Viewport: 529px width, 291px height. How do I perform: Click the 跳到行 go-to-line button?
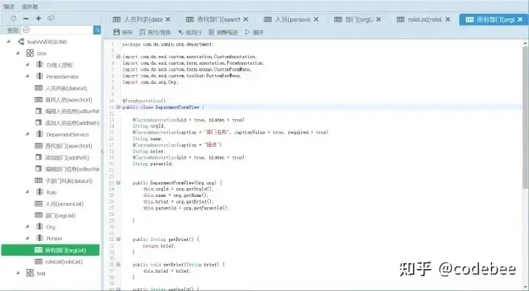point(190,32)
